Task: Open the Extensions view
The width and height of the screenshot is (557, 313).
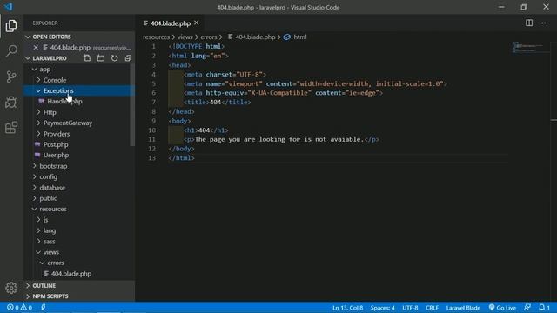Action: coord(11,128)
